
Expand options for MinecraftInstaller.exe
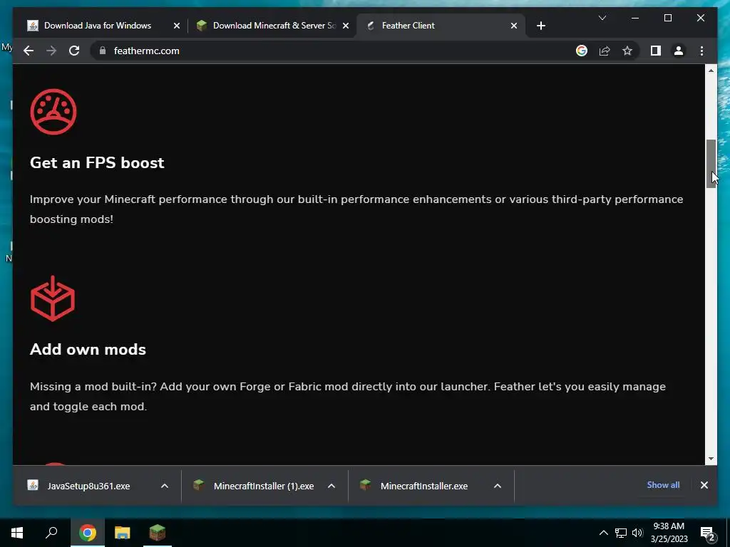[x=497, y=486]
